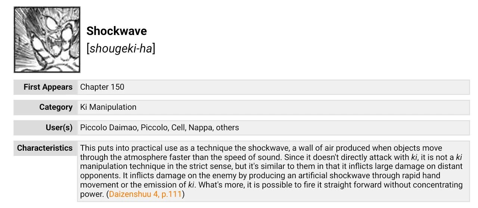This screenshot has height=208, width=478.
Task: Click the Shockwave manga panel thumbnail
Action: pyautogui.click(x=47, y=39)
